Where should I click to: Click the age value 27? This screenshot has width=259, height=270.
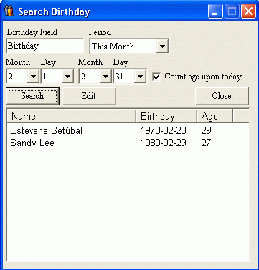click(x=206, y=143)
